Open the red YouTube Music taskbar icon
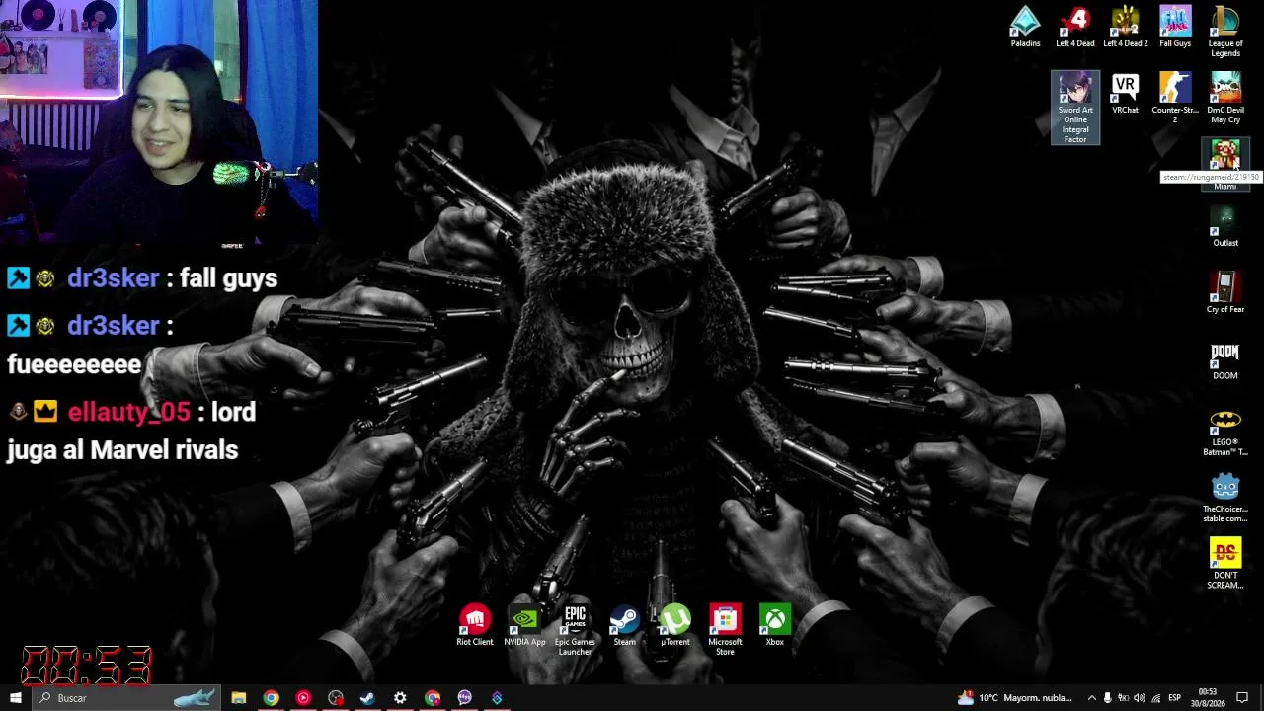Screen dimensions: 1264x711 click(x=303, y=698)
